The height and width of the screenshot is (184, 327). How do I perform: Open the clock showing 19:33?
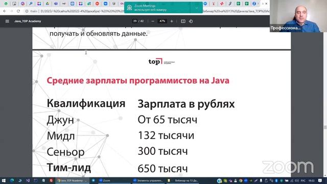[311, 180]
